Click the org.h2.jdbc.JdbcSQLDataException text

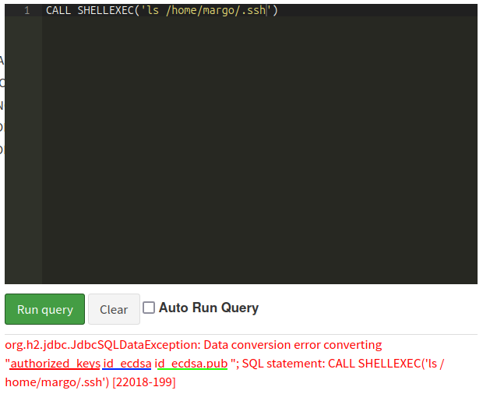(103, 345)
